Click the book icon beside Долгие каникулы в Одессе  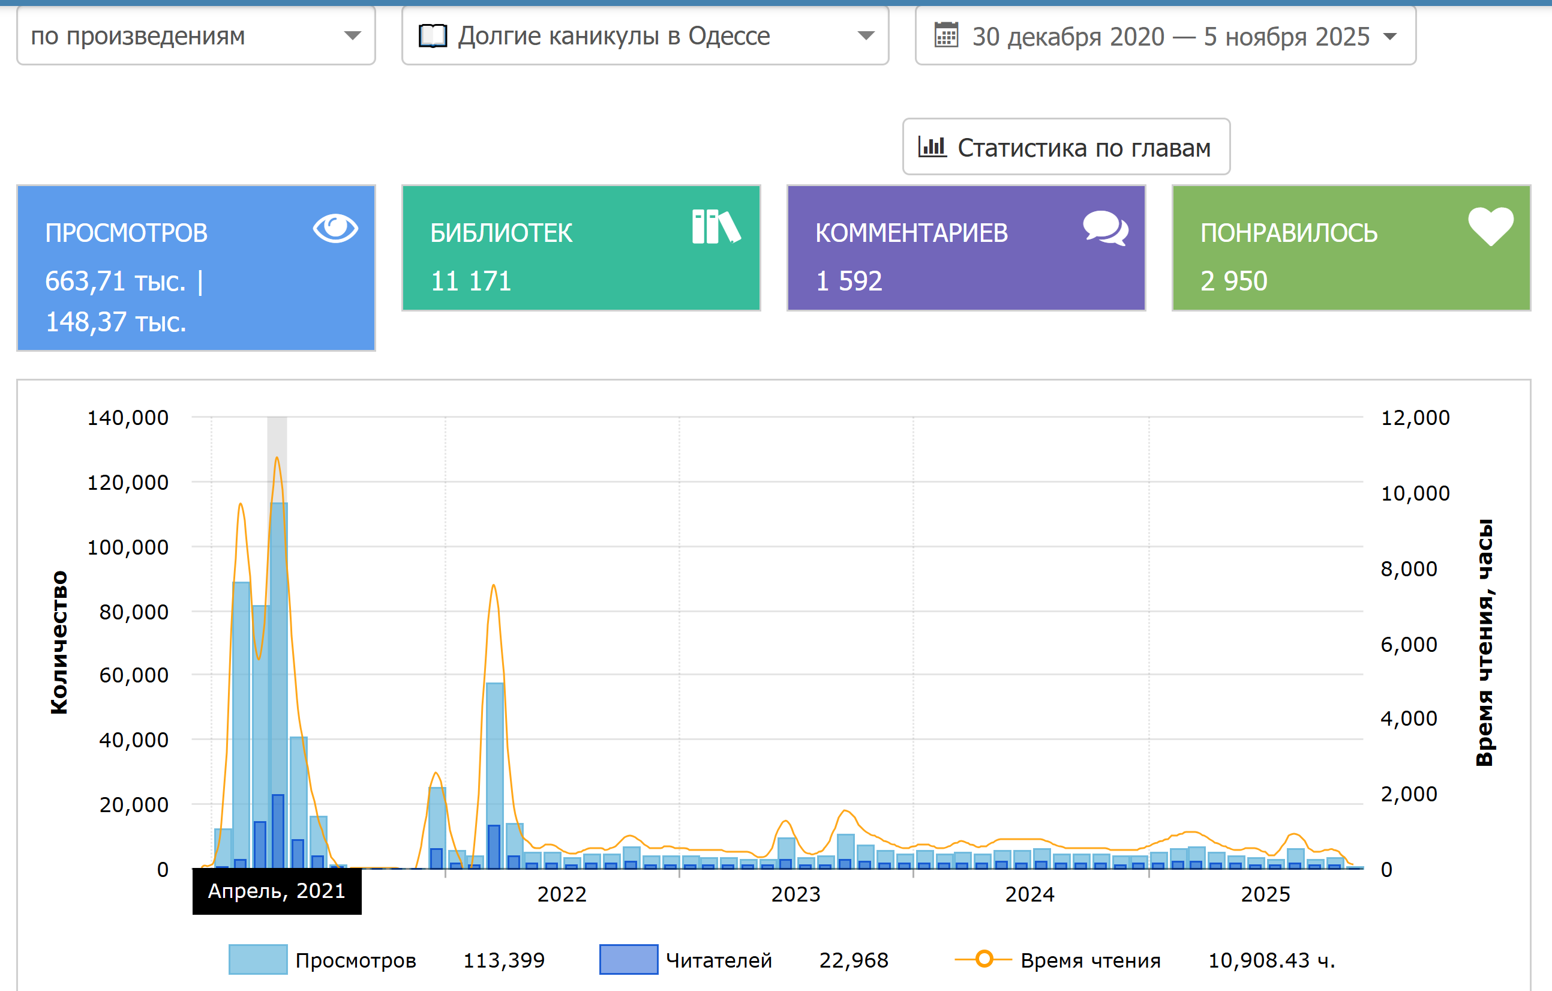433,36
